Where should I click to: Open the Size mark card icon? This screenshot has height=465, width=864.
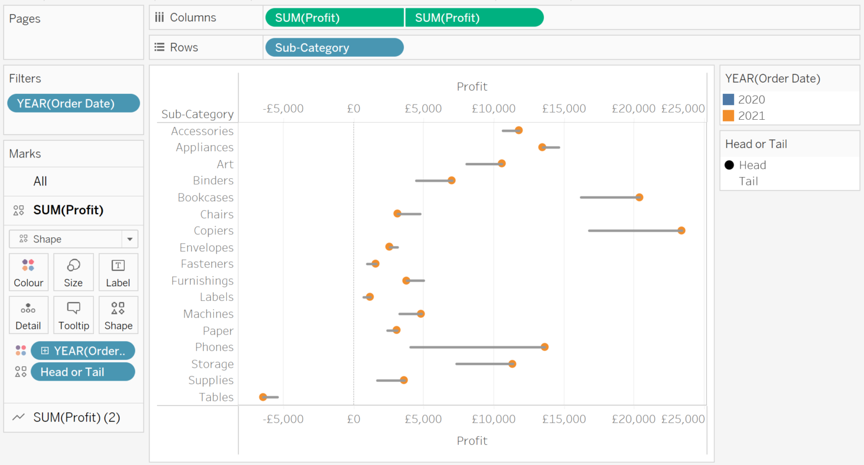(x=74, y=272)
